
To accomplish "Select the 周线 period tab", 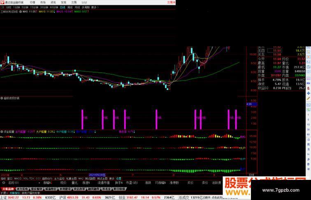I will coord(70,7).
